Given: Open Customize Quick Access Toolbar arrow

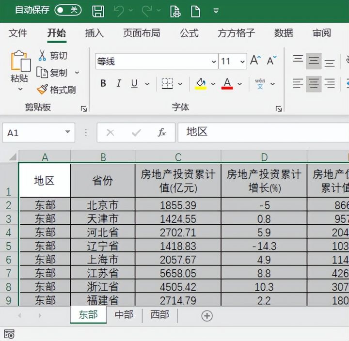Looking at the screenshot, I should [x=216, y=11].
